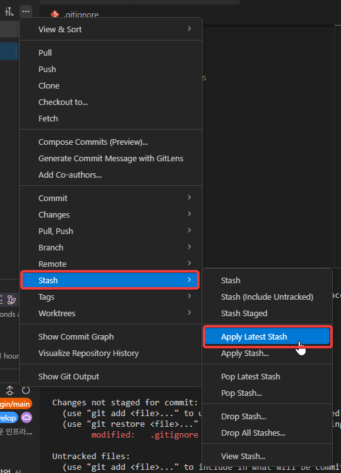Screen dimensions: 341x473
Task: Choose Push from the menu
Action: point(111,69)
